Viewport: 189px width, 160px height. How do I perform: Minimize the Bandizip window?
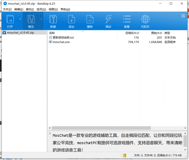click(x=160, y=4)
